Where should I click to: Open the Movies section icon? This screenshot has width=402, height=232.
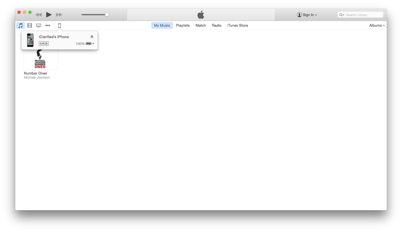tap(30, 25)
